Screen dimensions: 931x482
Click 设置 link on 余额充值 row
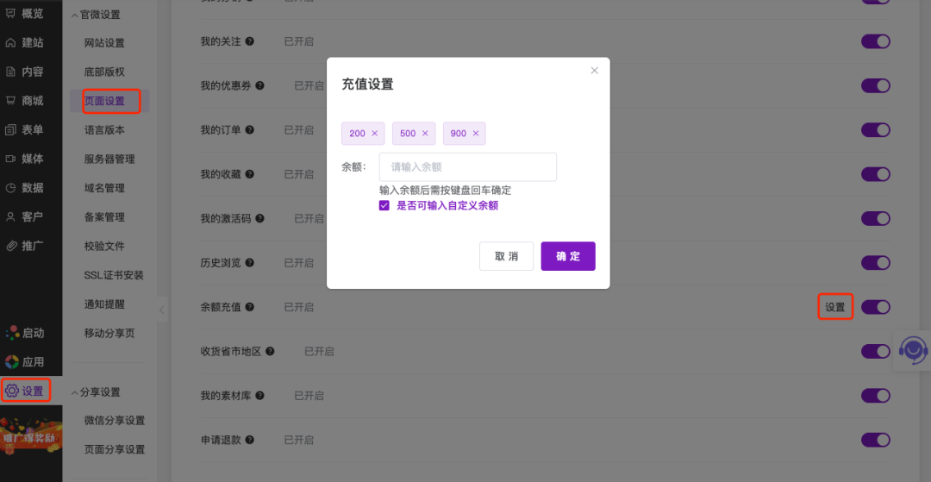(834, 307)
